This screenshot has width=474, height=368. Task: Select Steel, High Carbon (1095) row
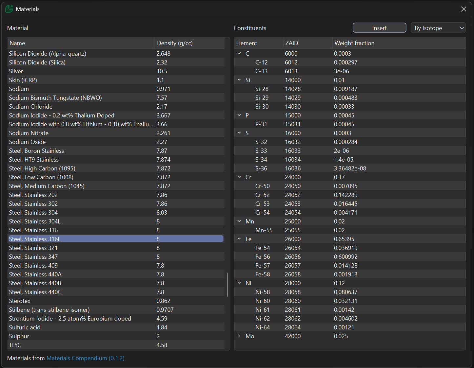pos(116,168)
